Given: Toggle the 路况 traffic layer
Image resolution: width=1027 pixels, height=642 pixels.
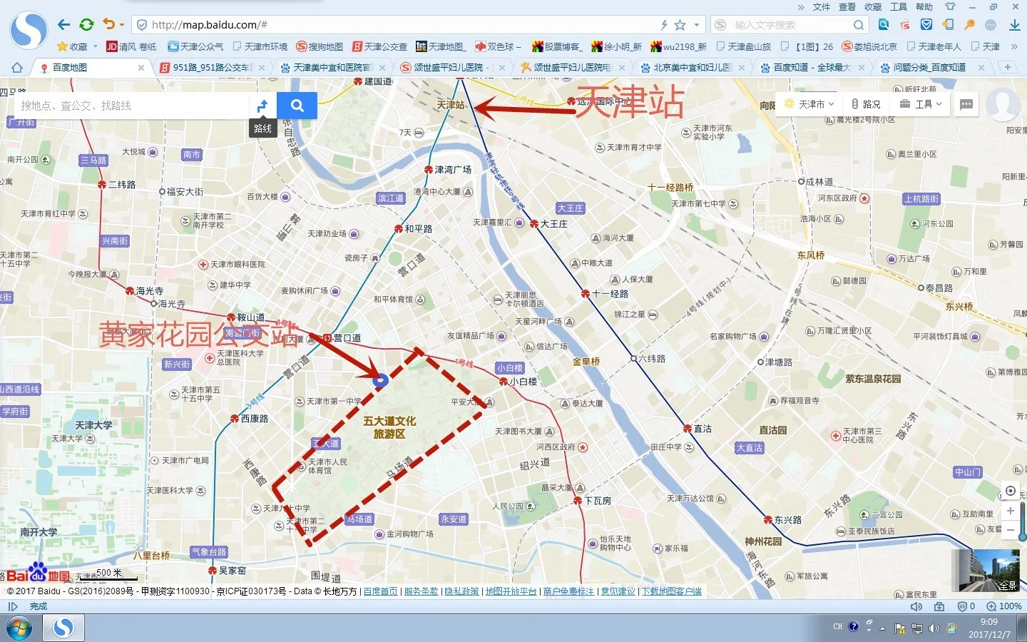Looking at the screenshot, I should (866, 104).
